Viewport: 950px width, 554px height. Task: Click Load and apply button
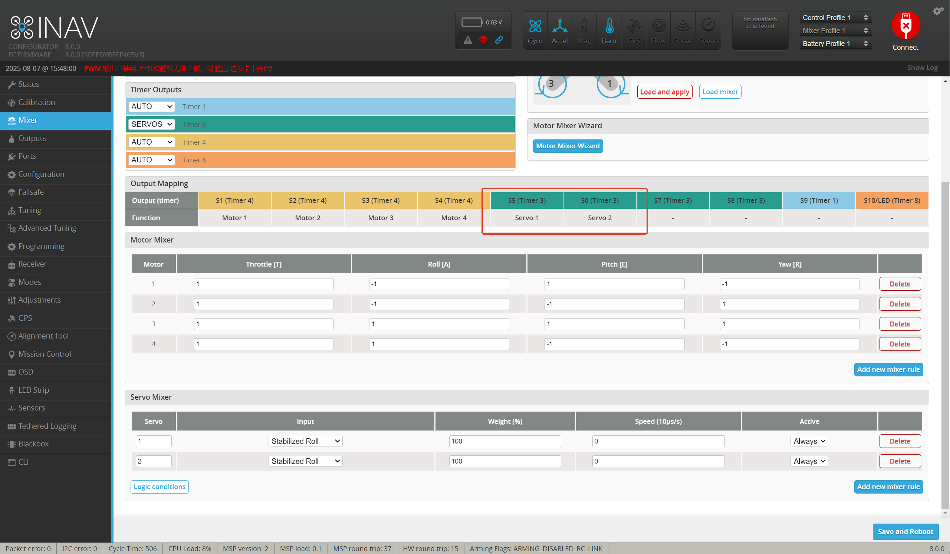click(665, 92)
